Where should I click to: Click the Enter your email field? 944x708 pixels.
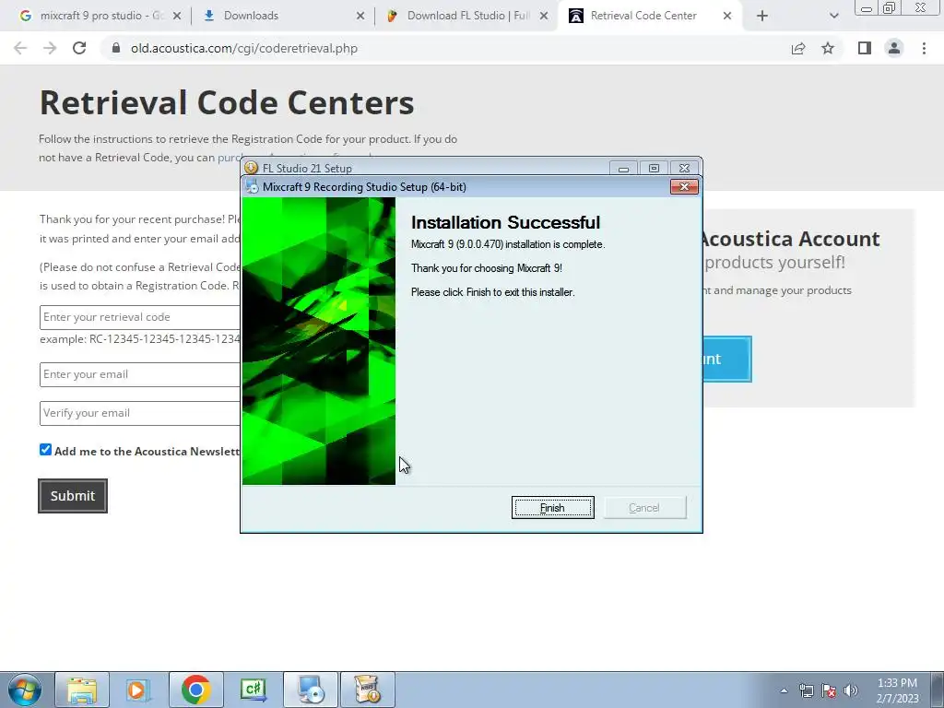(x=140, y=374)
